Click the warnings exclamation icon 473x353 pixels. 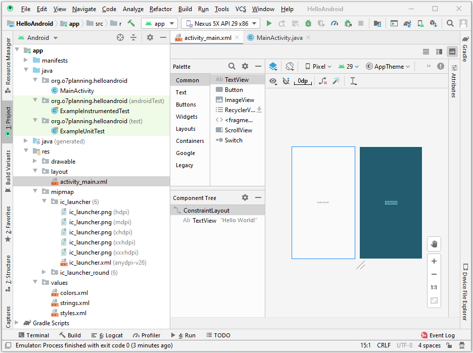[441, 66]
